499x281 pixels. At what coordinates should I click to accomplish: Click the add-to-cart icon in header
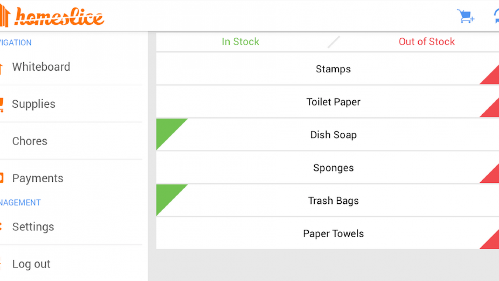coord(465,16)
